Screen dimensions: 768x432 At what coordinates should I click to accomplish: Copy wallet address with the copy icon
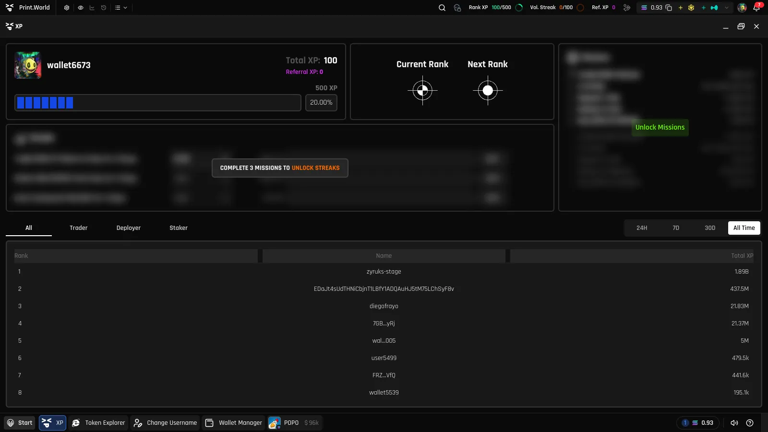(x=669, y=8)
